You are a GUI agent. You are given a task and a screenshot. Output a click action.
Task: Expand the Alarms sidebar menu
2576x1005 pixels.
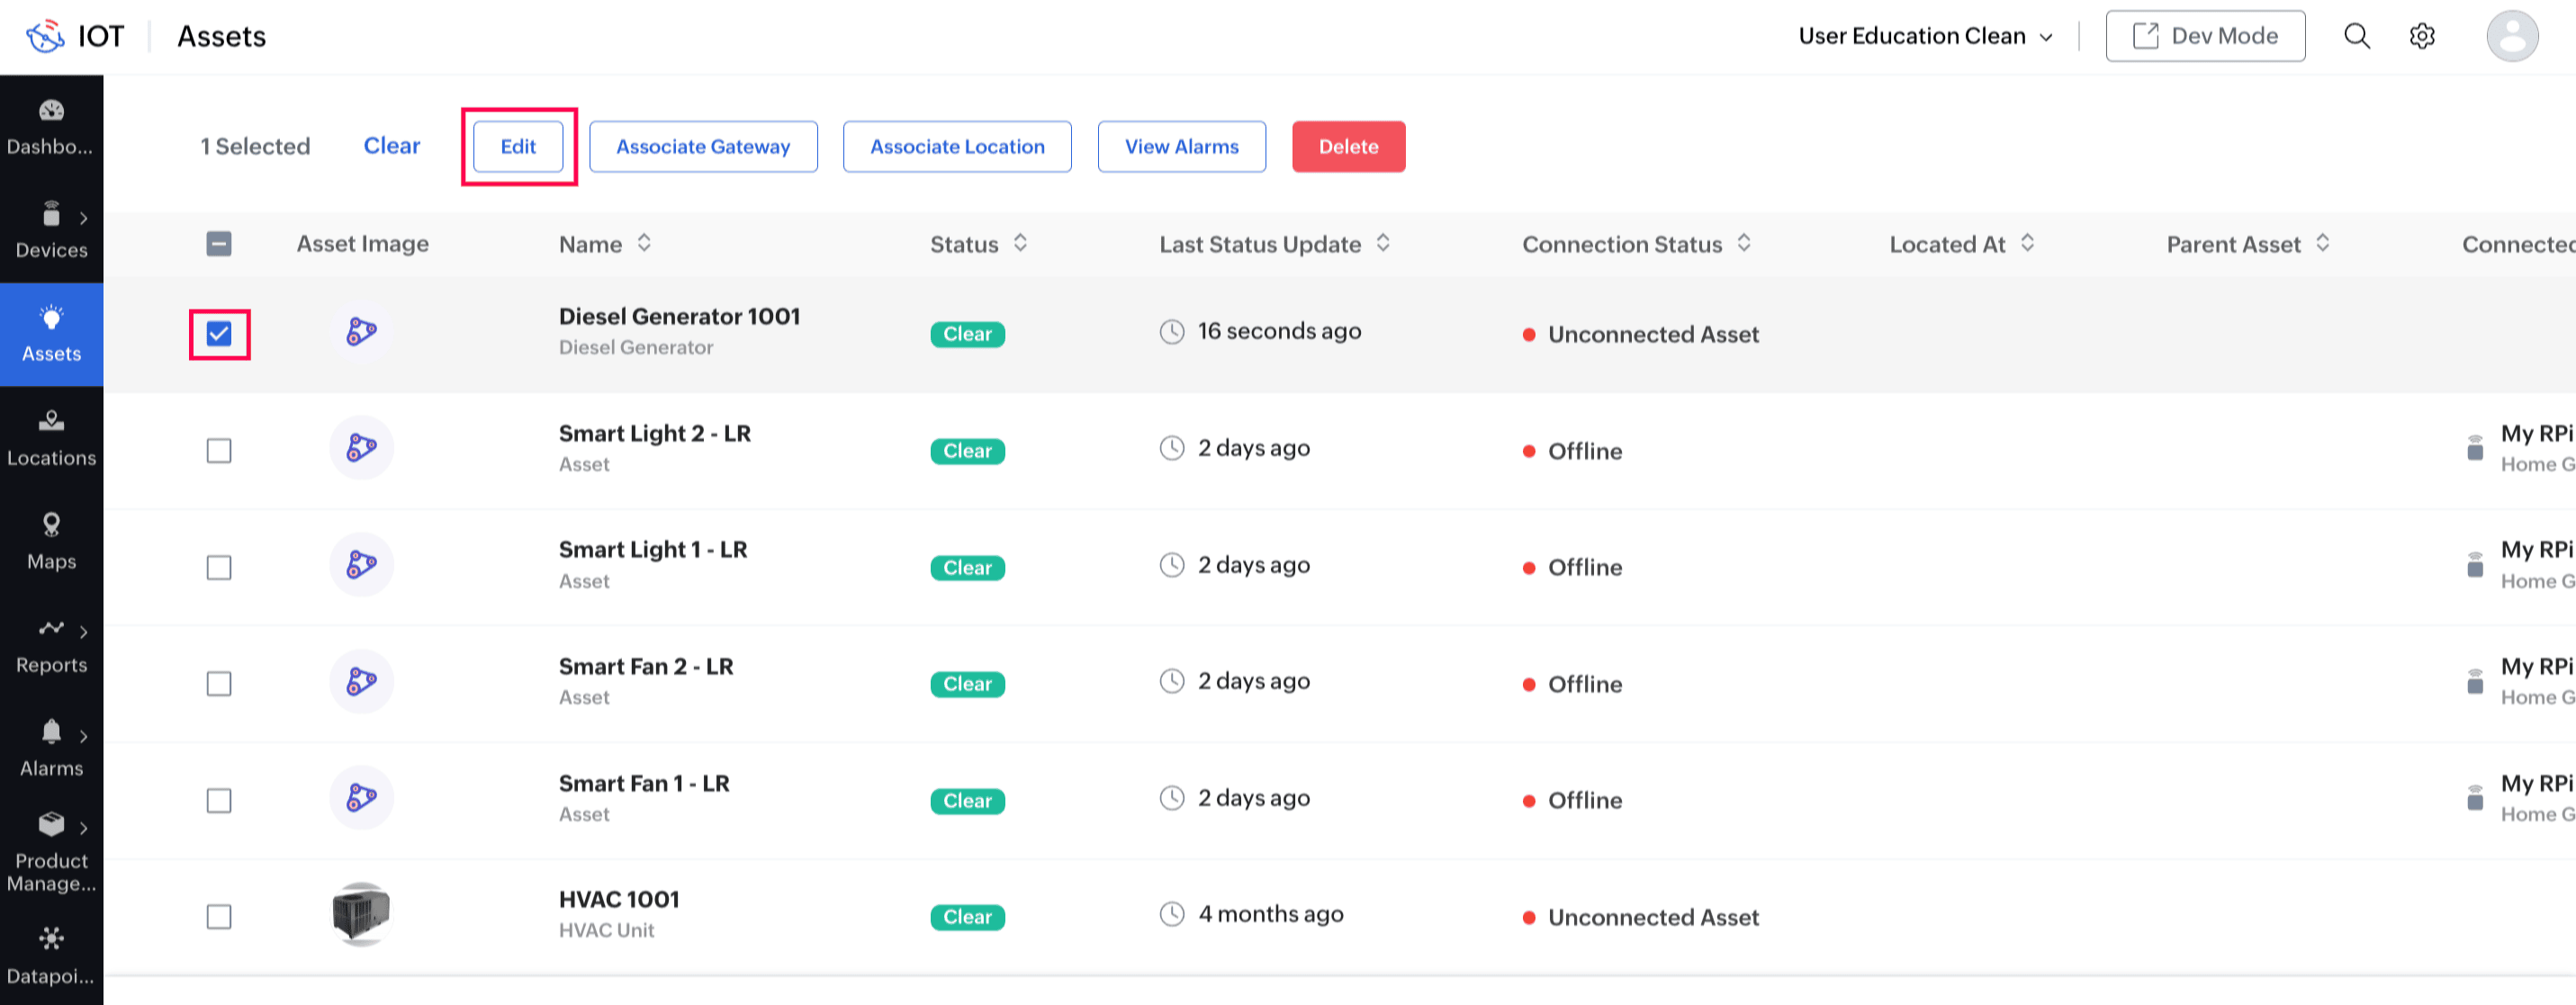(83, 736)
